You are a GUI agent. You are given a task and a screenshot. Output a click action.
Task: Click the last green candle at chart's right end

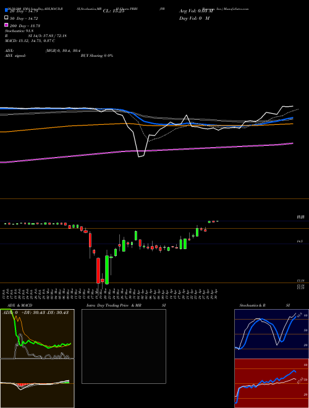(x=217, y=221)
